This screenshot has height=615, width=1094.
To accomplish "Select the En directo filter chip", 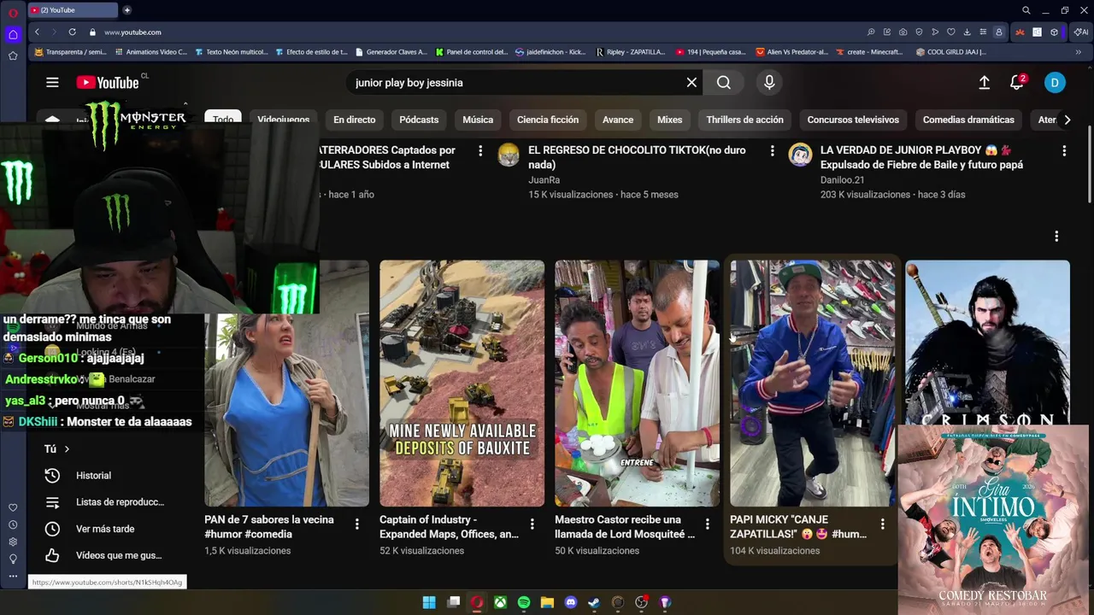I will click(x=354, y=120).
